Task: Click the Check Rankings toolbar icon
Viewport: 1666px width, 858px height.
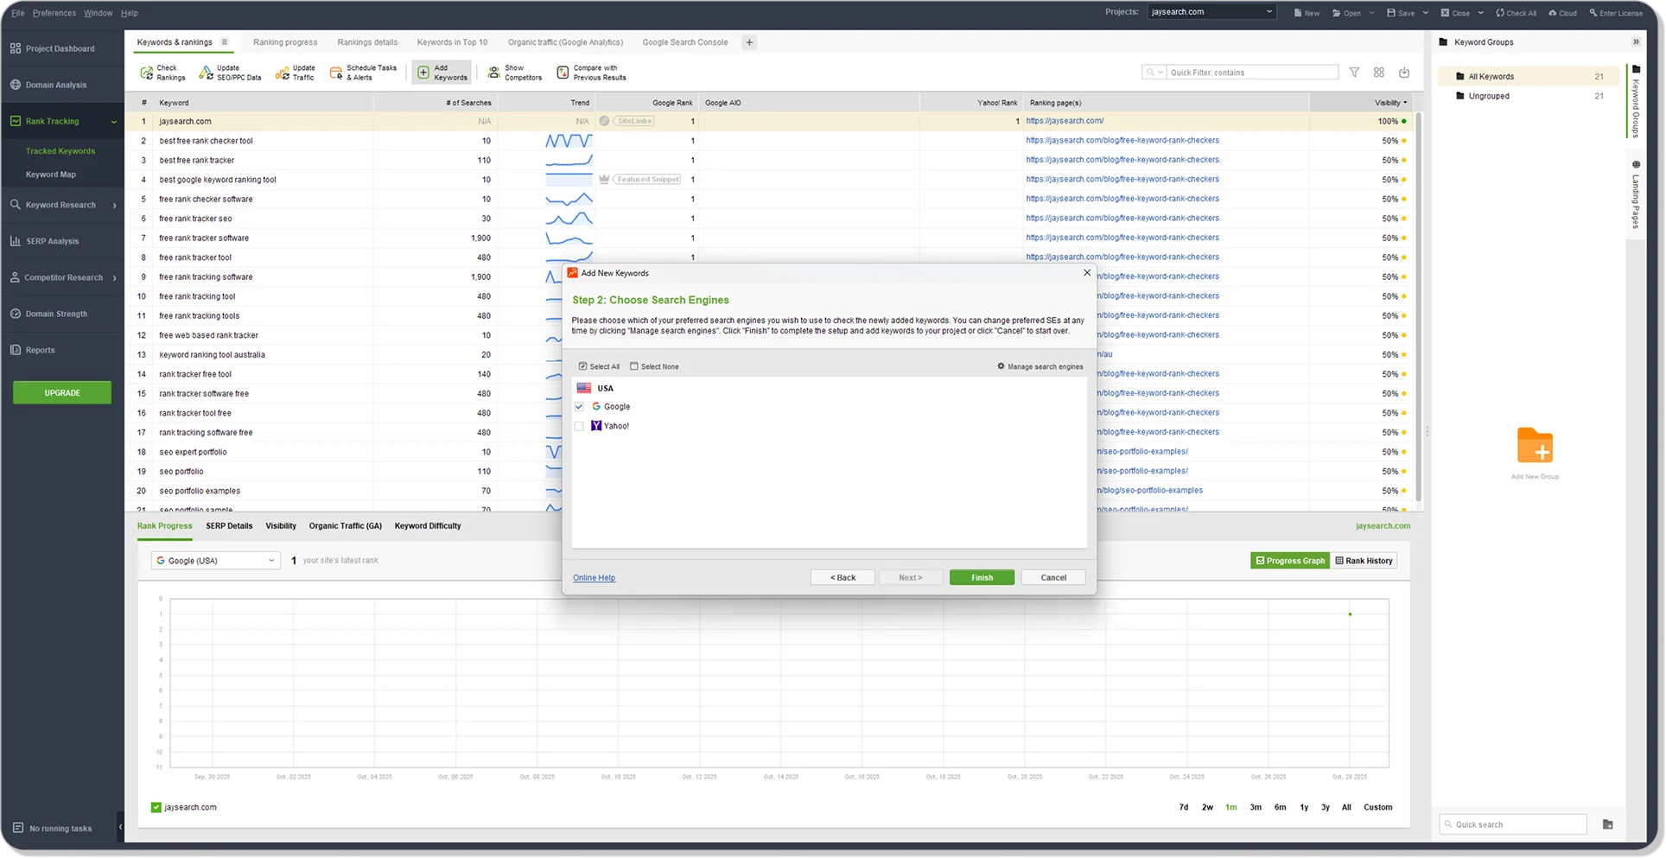Action: click(147, 73)
